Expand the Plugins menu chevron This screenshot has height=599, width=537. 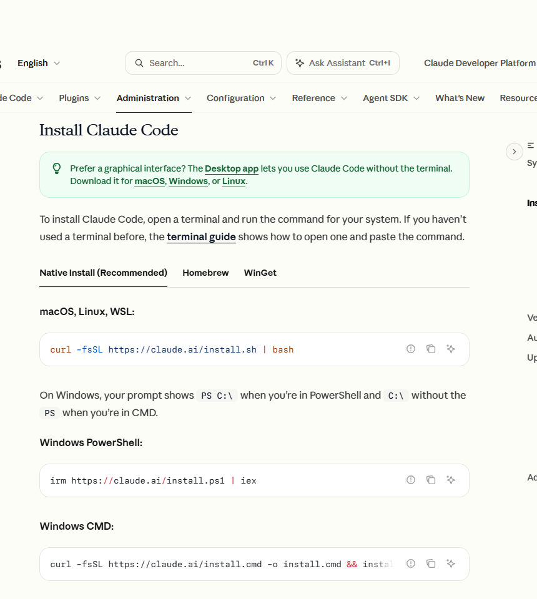pyautogui.click(x=97, y=98)
